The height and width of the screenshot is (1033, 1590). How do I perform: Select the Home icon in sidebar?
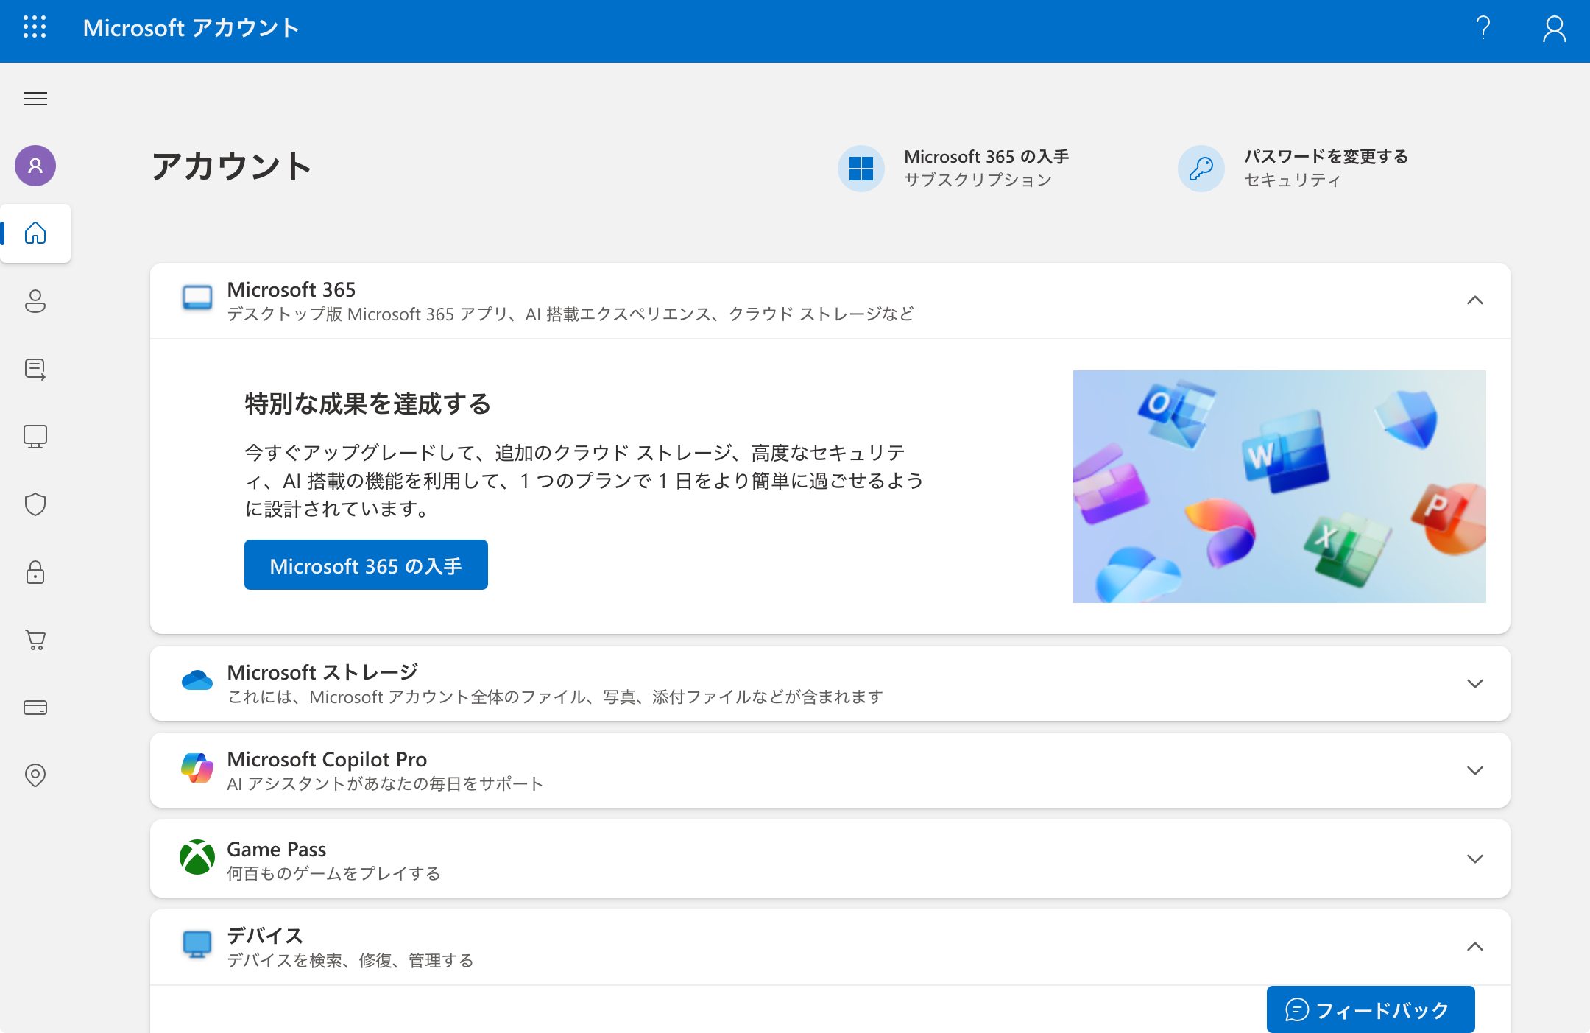(35, 233)
